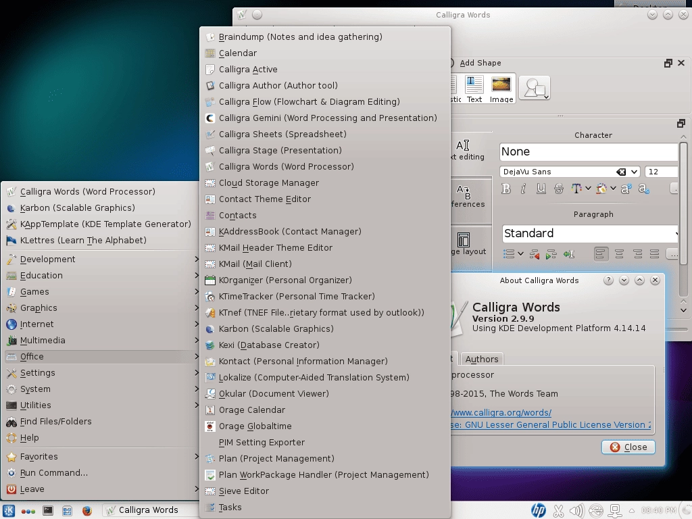
Task: Select align left paragraph option
Action: [x=601, y=254]
